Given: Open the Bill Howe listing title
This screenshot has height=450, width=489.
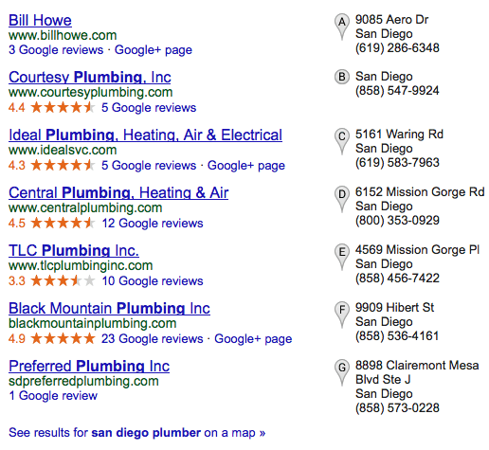Looking at the screenshot, I should (40, 20).
